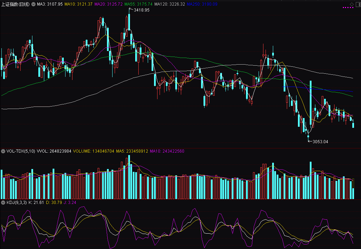
Task: Open the VOL-TDX indicator dropdown arrow
Action: pyautogui.click(x=3, y=151)
